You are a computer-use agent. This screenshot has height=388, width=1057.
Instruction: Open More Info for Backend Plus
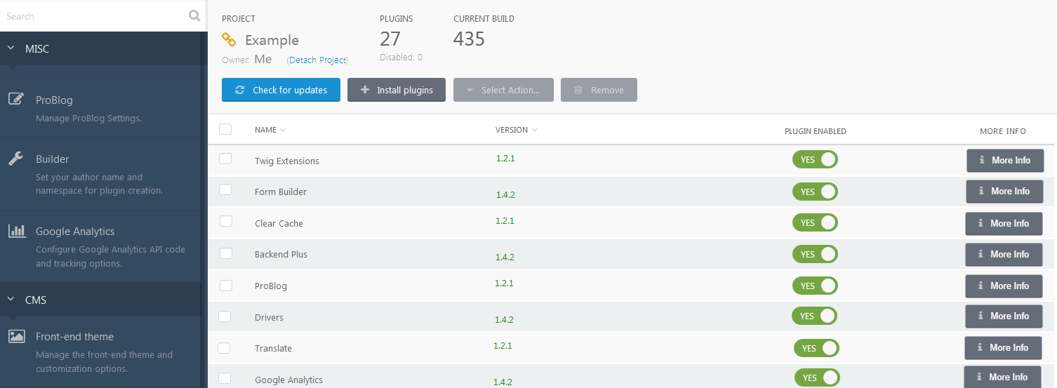pyautogui.click(x=1004, y=254)
